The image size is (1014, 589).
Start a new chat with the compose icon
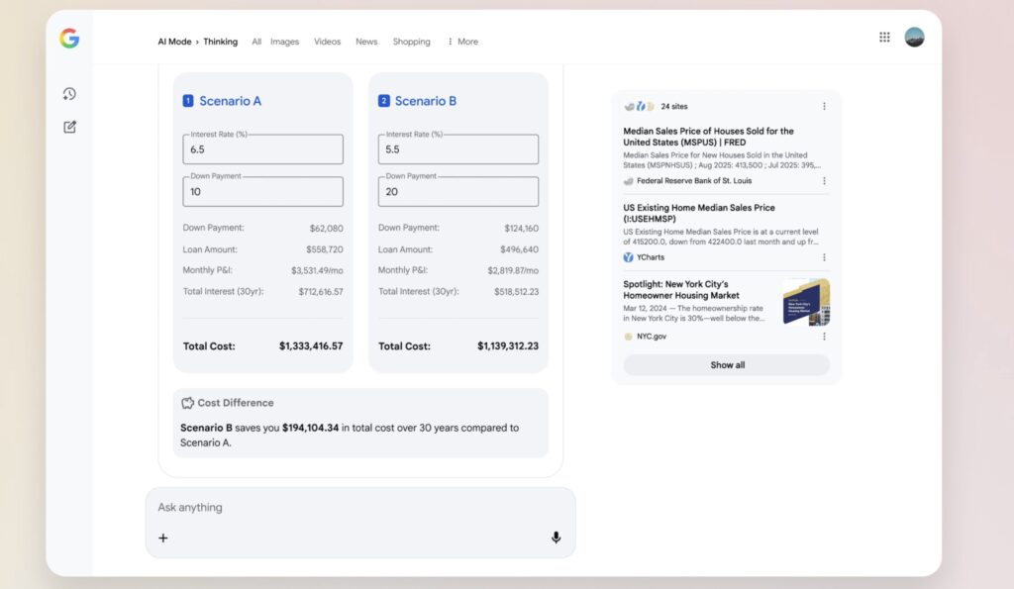(x=68, y=127)
